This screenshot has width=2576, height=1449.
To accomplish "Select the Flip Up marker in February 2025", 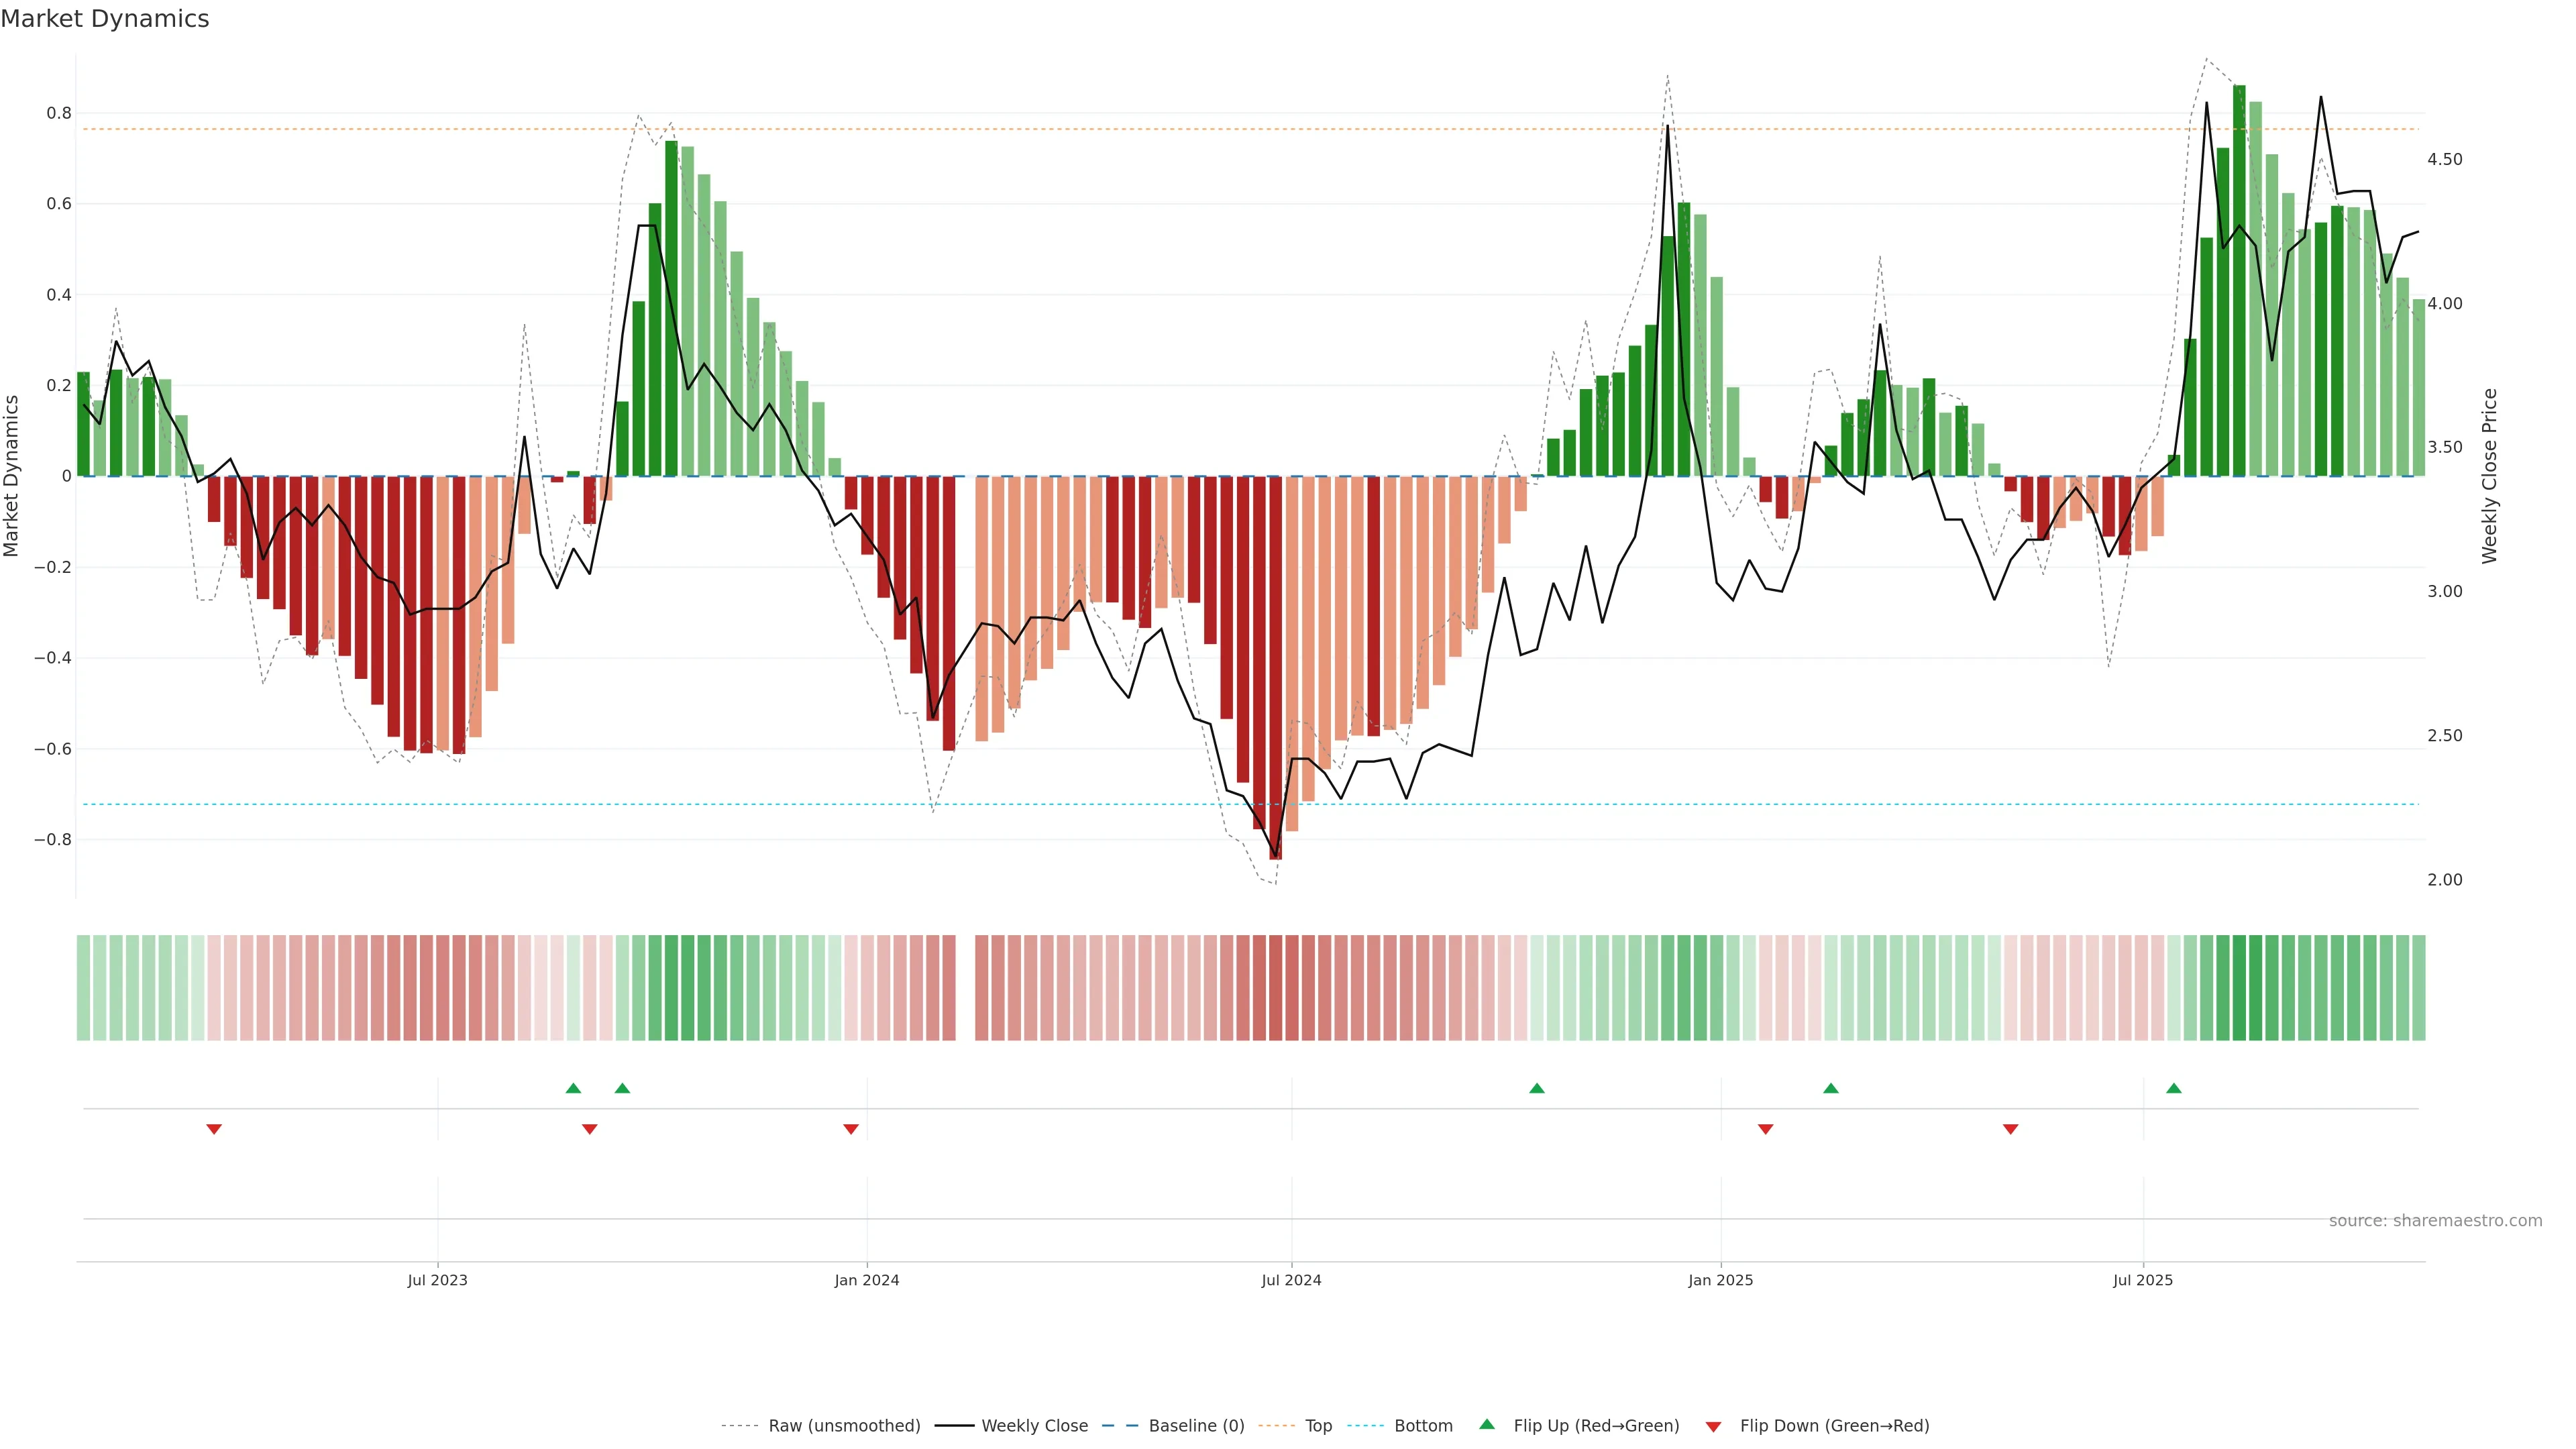I will click(1831, 1088).
